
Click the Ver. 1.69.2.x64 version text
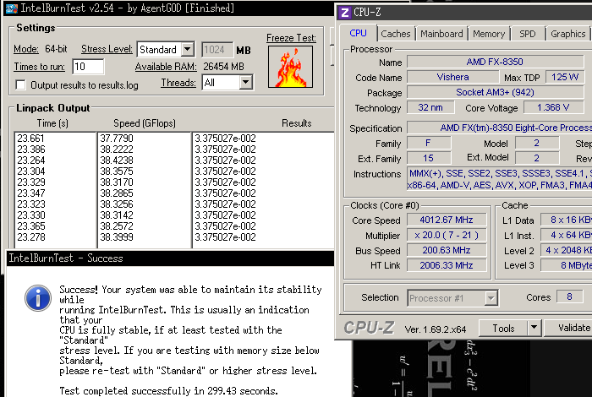(x=436, y=329)
